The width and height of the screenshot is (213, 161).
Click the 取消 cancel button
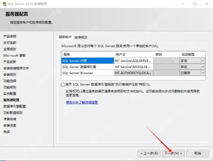pyautogui.click(x=197, y=154)
